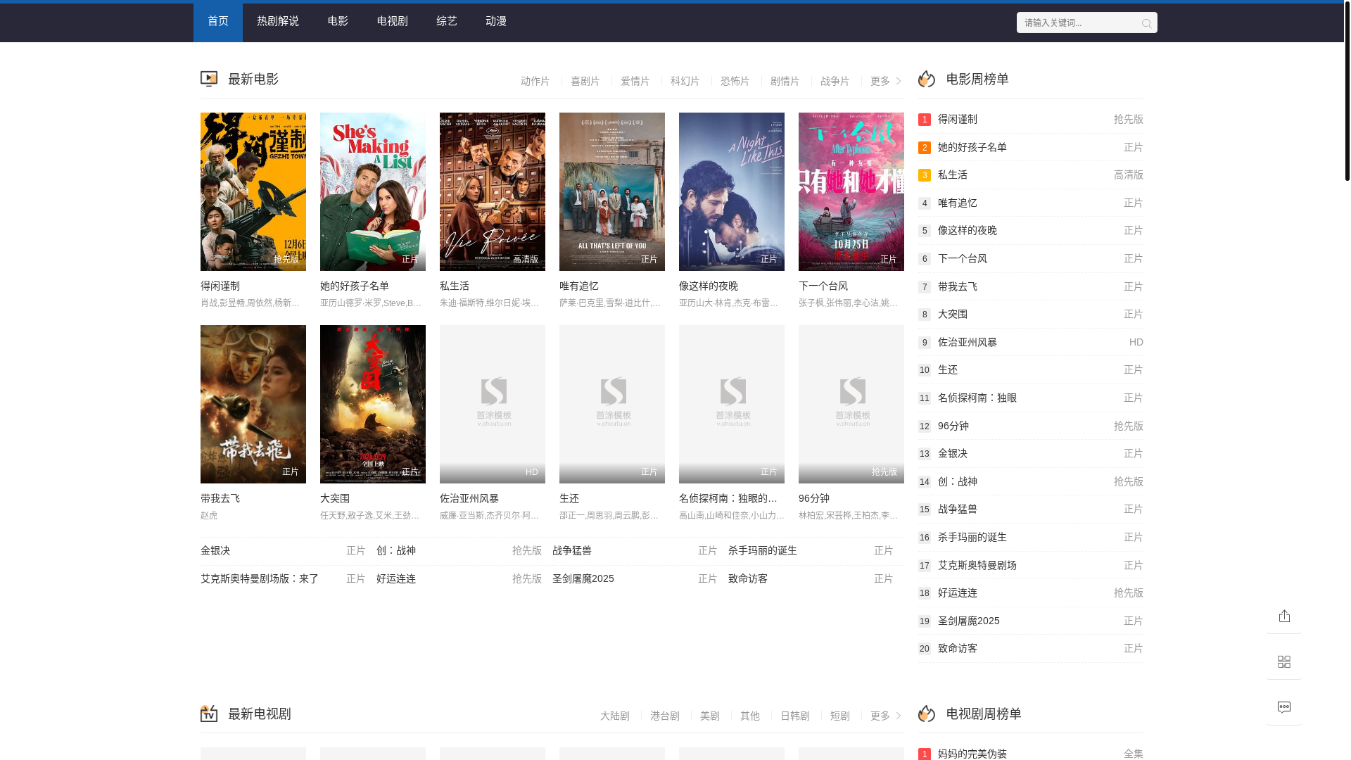Open 杀手玛丽的诞生 in the text list
The image size is (1351, 760).
click(763, 550)
